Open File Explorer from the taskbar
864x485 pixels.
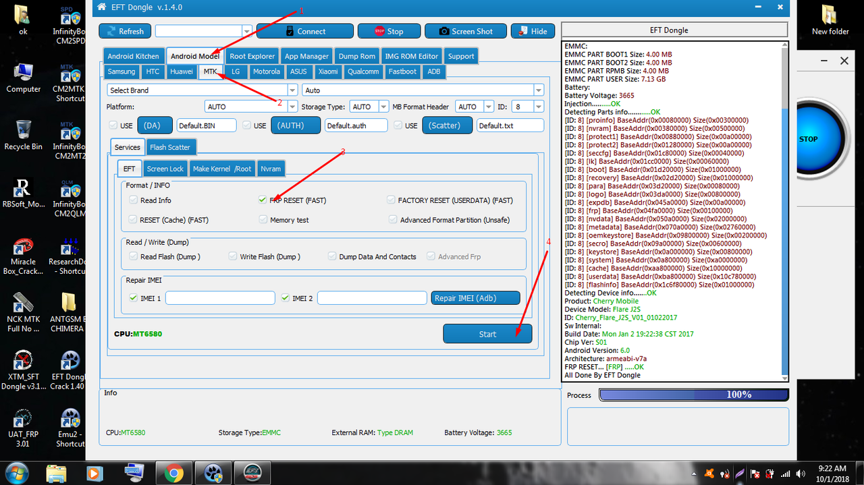pos(57,473)
